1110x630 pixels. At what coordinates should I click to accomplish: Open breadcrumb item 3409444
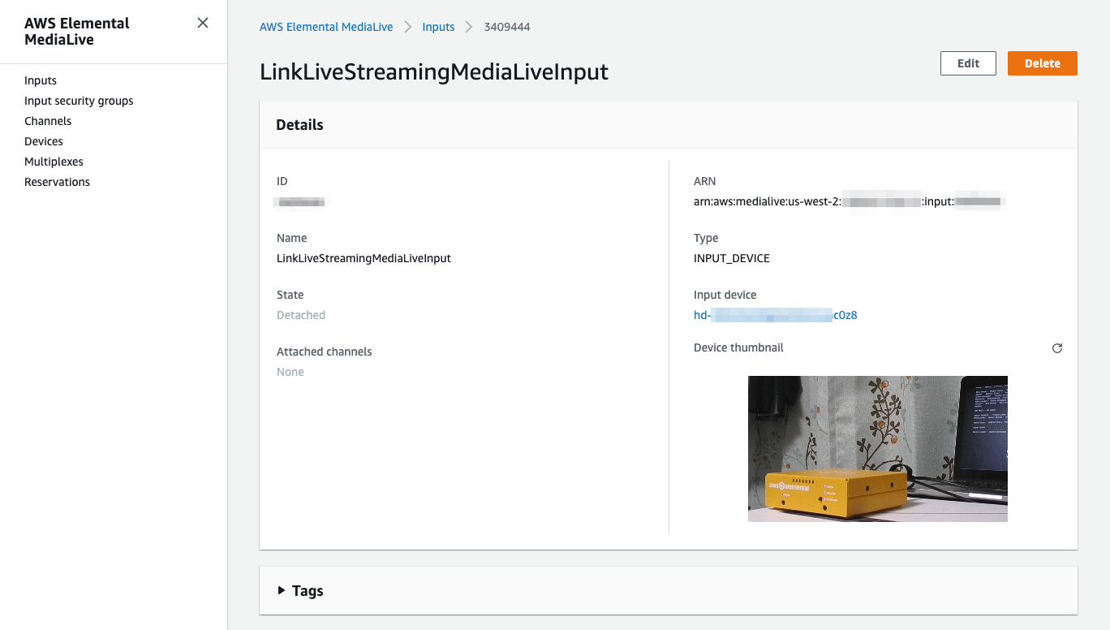pos(507,26)
